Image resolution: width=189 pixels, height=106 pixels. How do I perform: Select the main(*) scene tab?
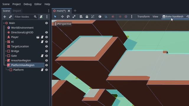(61, 11)
